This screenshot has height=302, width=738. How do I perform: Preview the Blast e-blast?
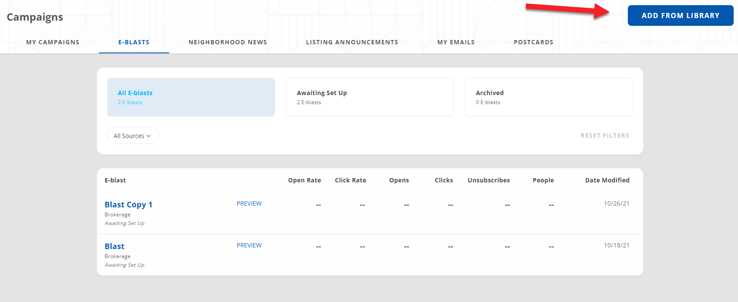tap(249, 245)
